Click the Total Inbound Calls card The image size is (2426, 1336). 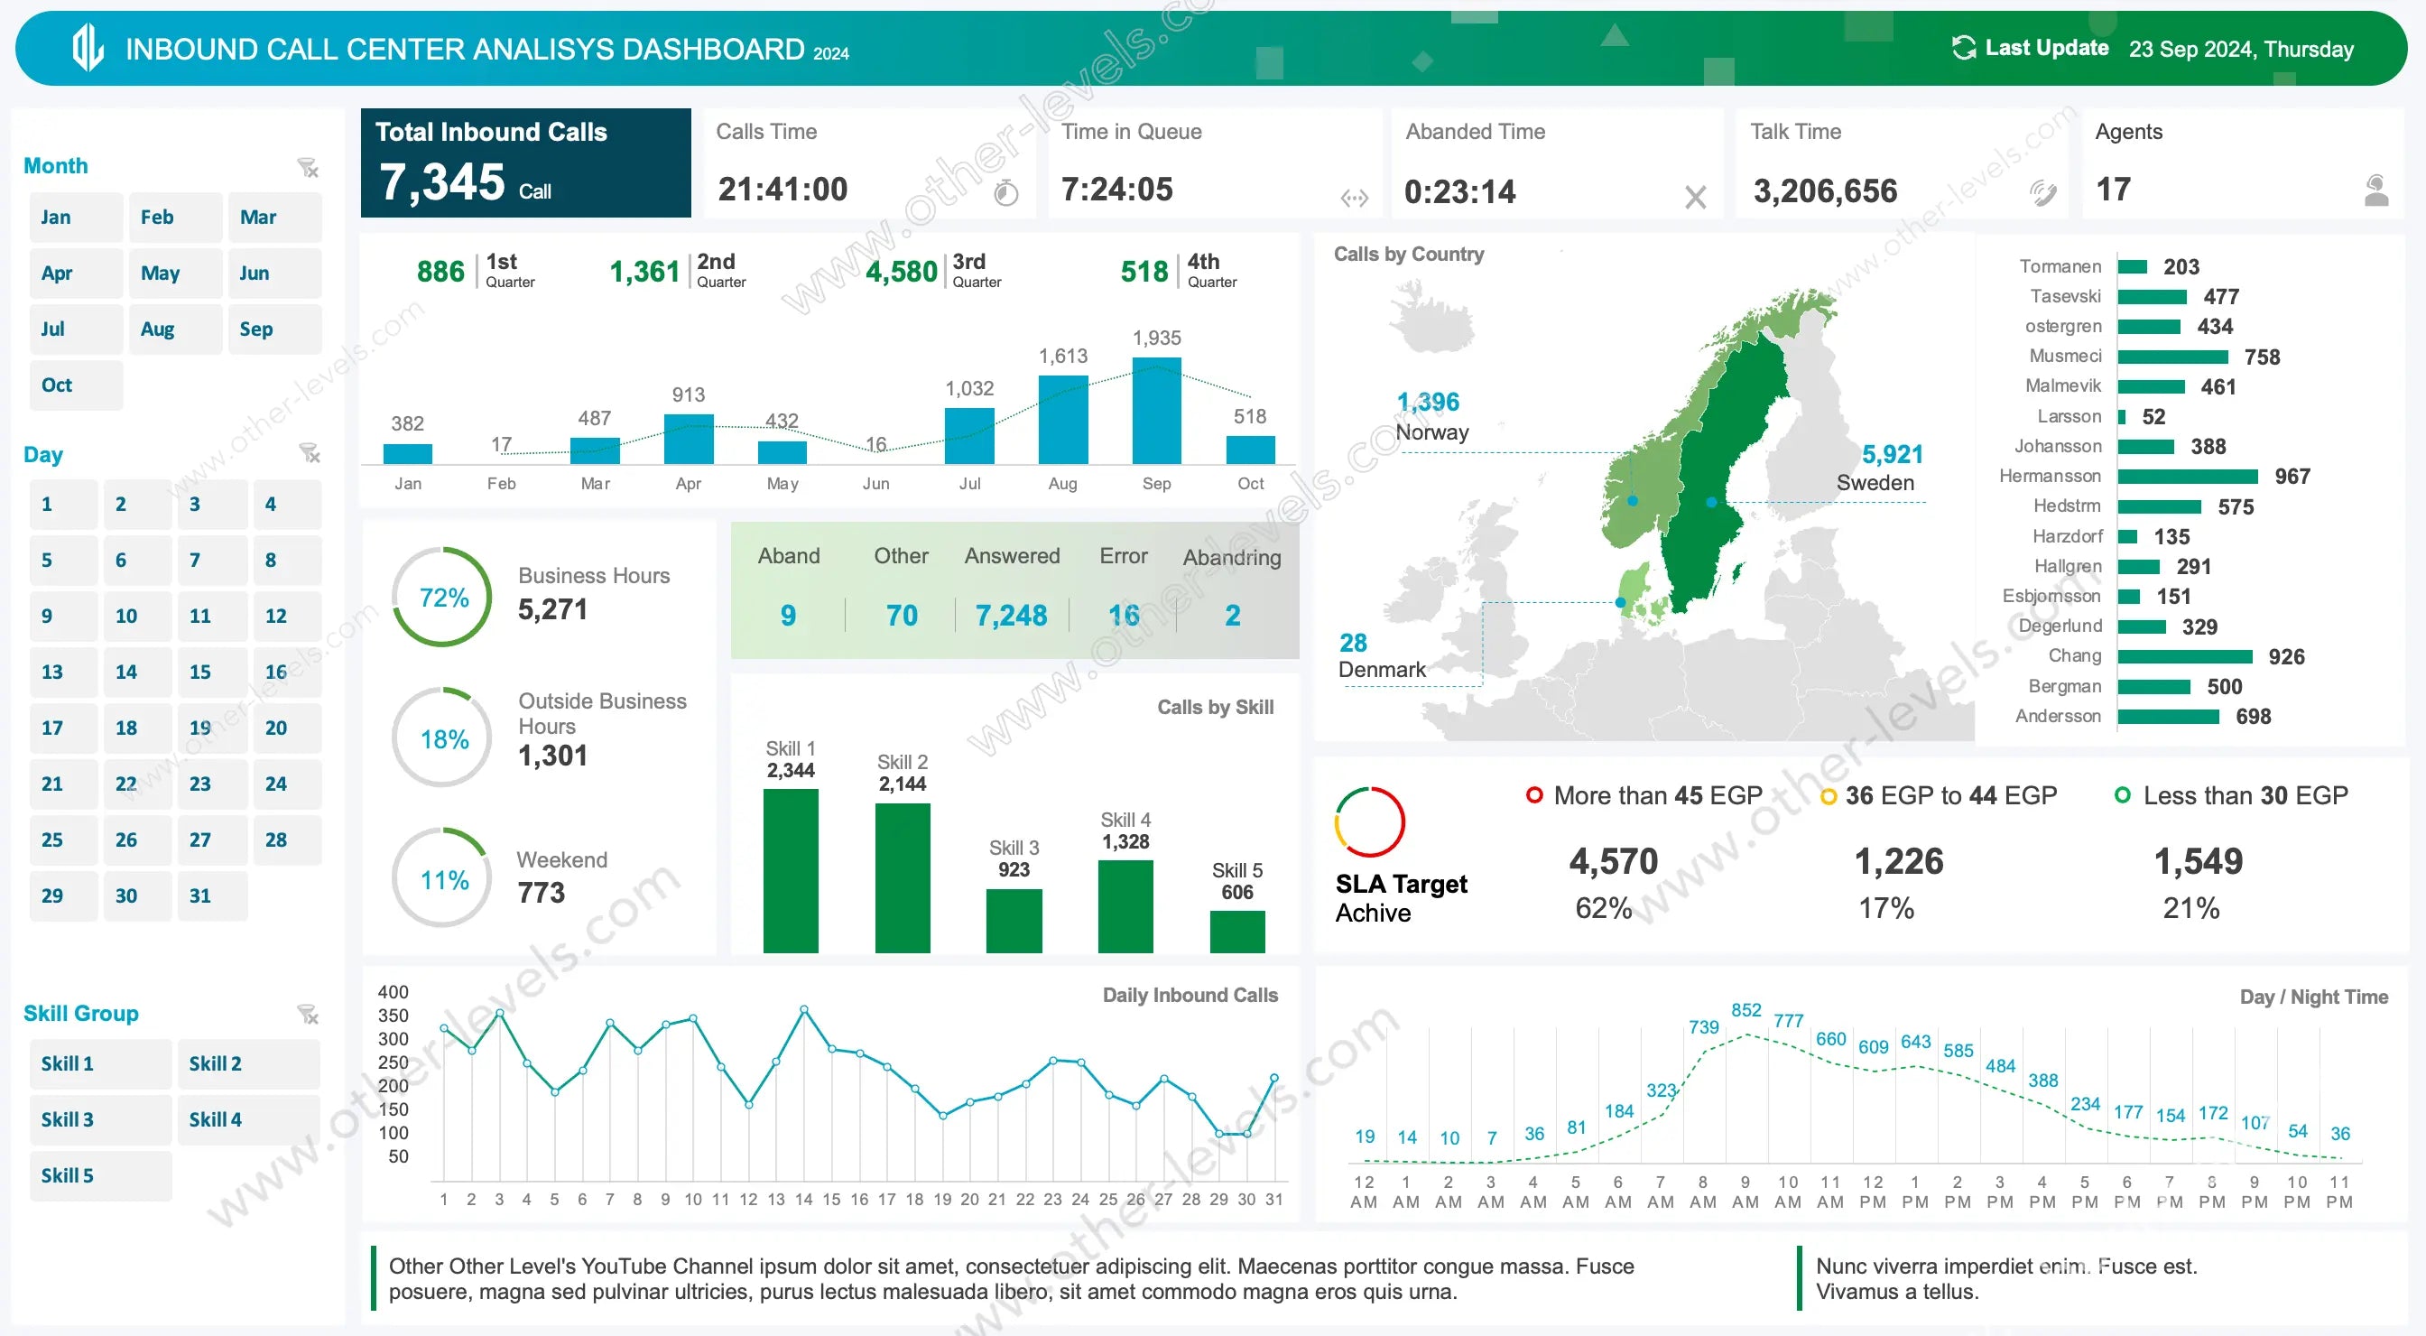(x=525, y=162)
